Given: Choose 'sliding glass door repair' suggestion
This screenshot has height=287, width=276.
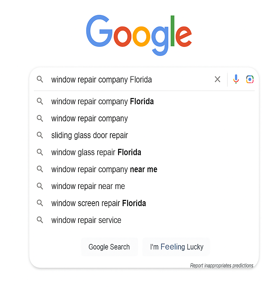Looking at the screenshot, I should [x=90, y=135].
